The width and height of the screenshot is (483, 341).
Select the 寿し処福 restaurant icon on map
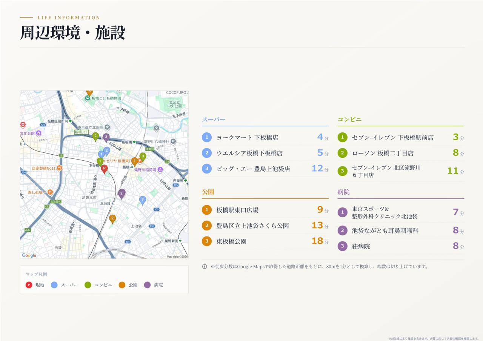click(50, 192)
